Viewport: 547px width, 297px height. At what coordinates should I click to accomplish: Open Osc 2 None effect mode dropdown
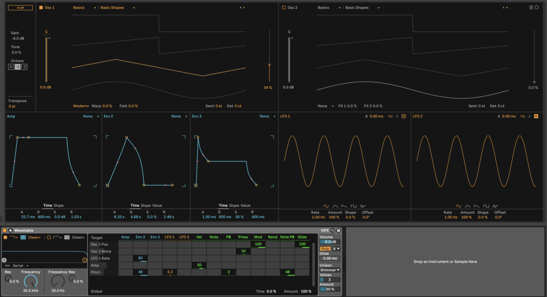(326, 106)
